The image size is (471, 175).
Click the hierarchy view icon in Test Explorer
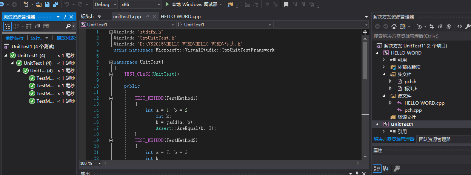[x=8, y=26]
